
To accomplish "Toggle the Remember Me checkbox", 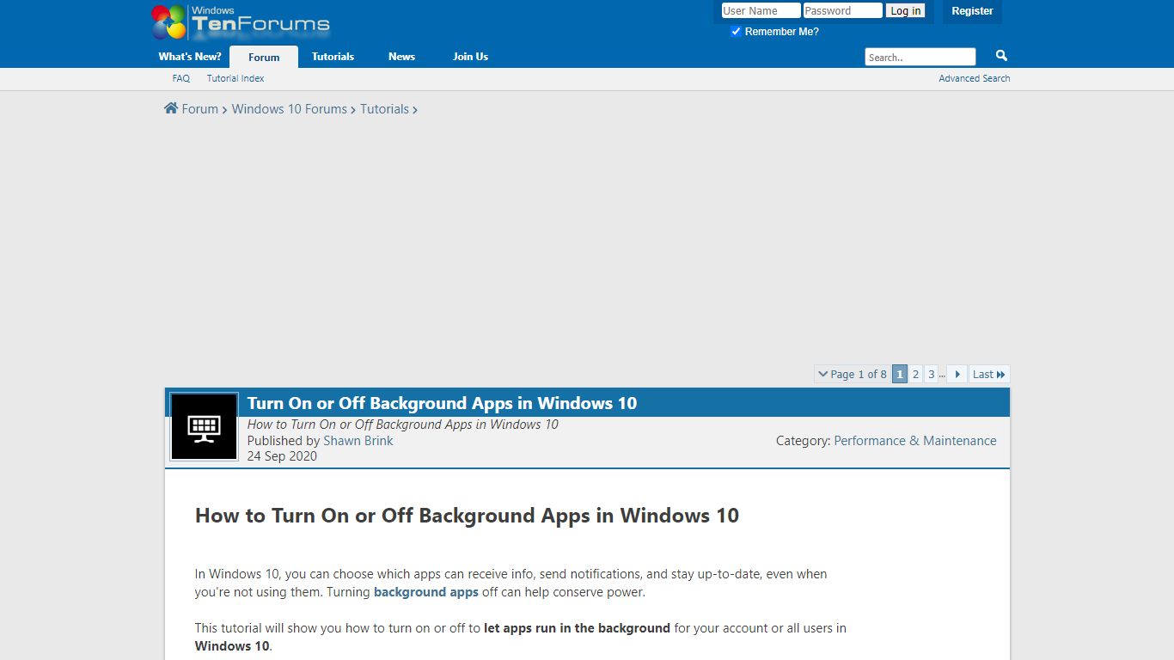I will coord(736,32).
